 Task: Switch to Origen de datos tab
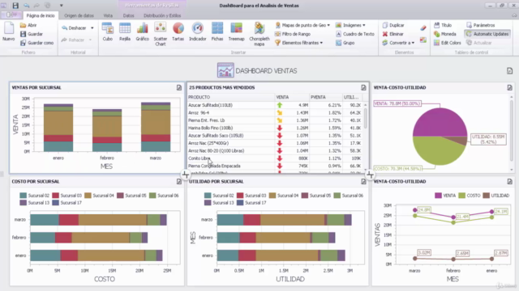(x=79, y=15)
